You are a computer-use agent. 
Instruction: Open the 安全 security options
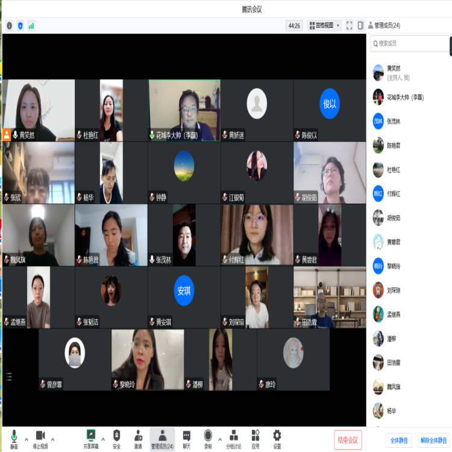pyautogui.click(x=116, y=438)
